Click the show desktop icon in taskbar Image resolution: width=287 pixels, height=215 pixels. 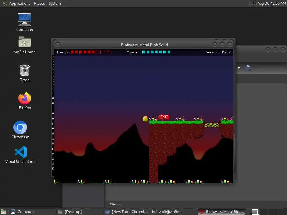point(3,212)
